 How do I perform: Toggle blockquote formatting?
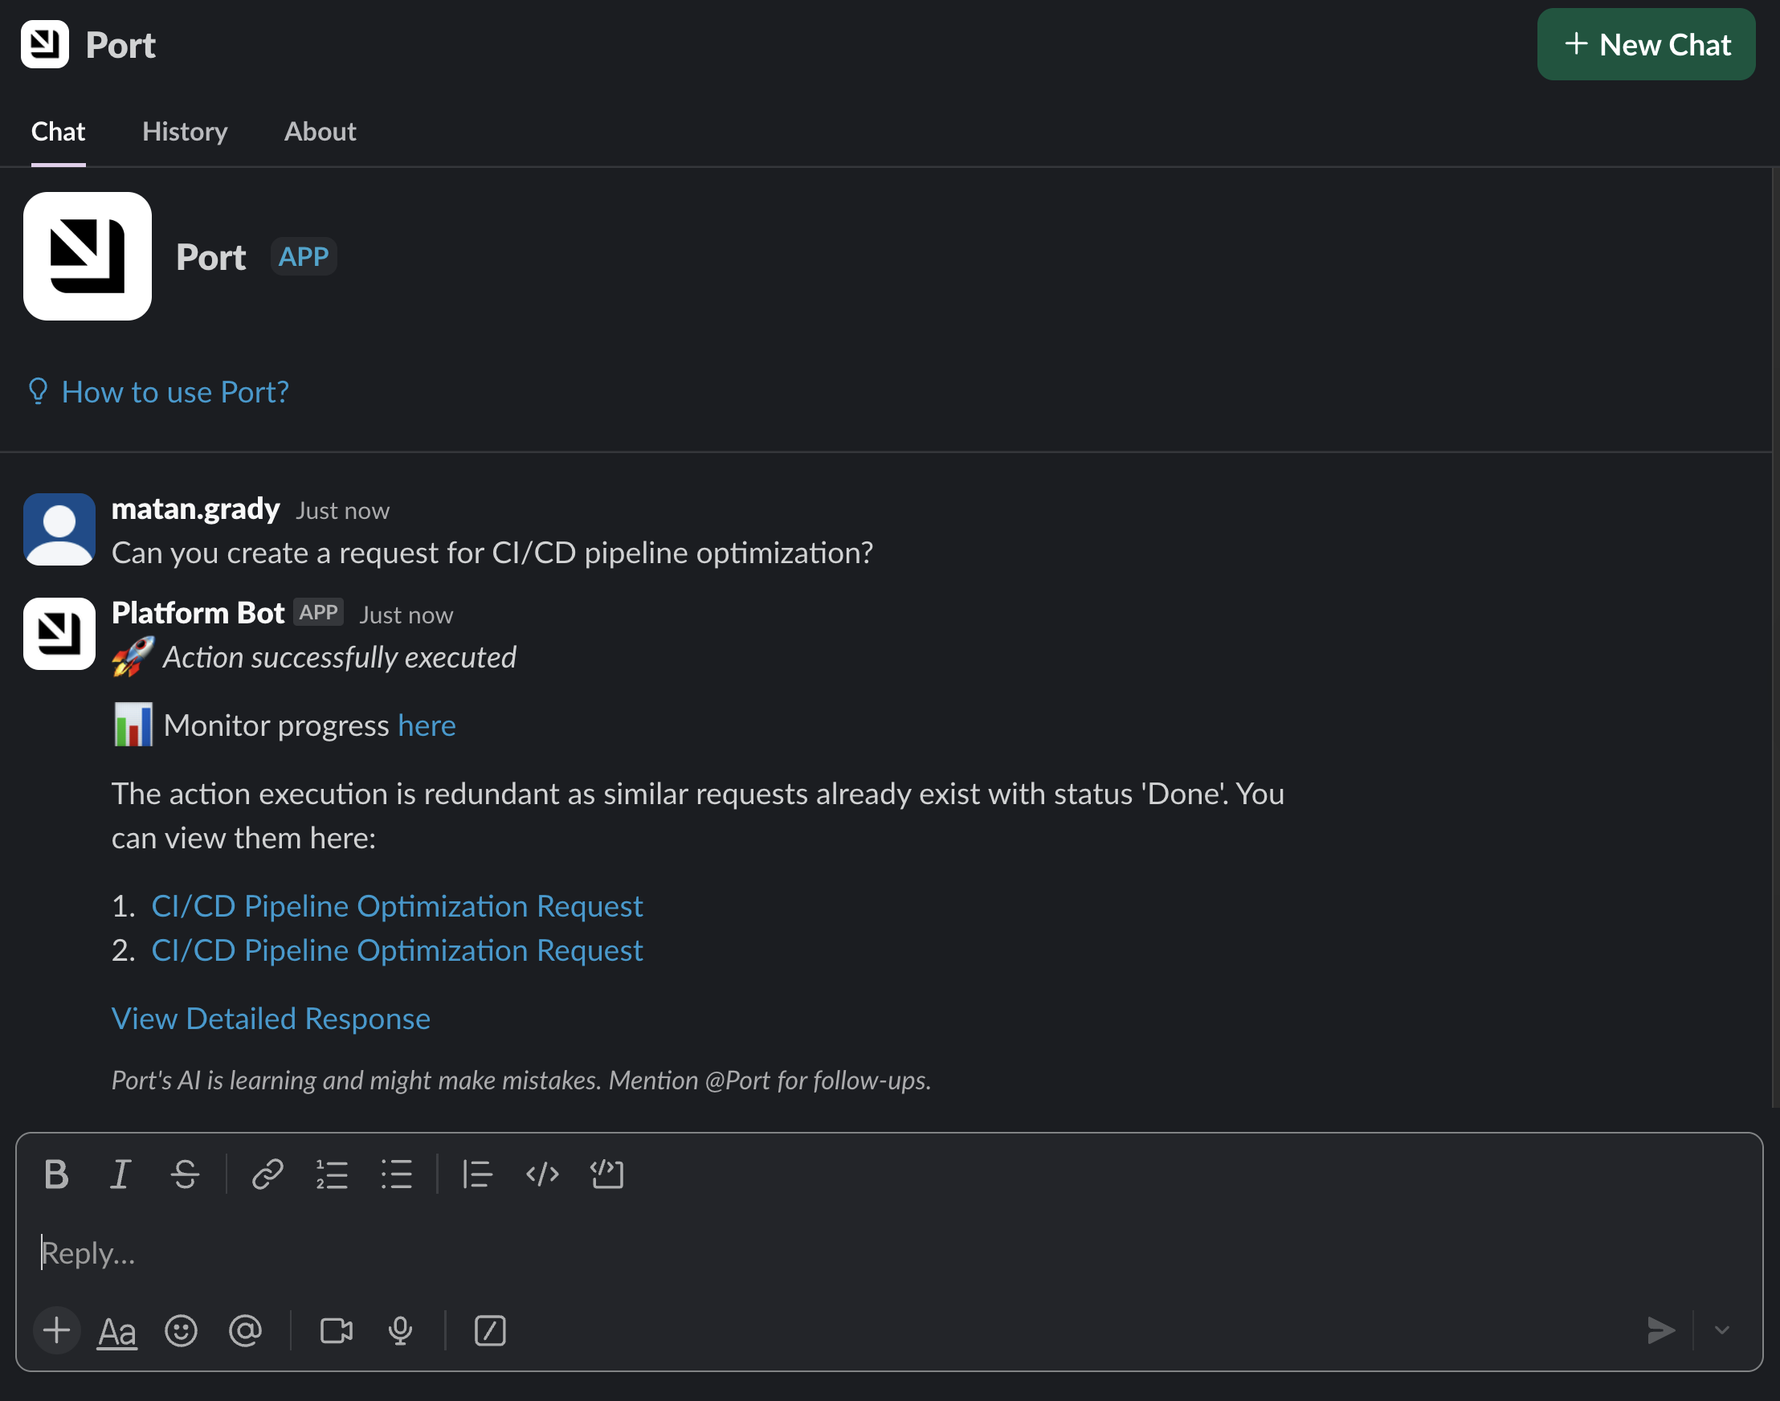[476, 1174]
